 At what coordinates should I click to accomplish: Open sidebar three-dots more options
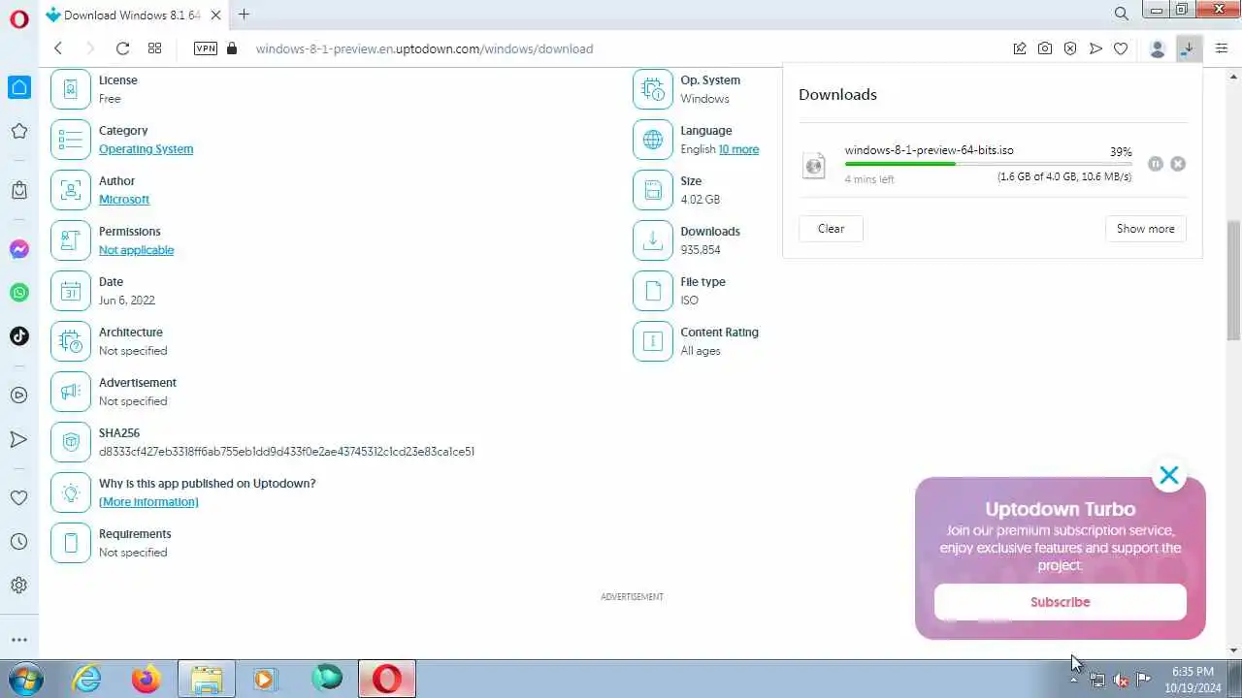[19, 640]
